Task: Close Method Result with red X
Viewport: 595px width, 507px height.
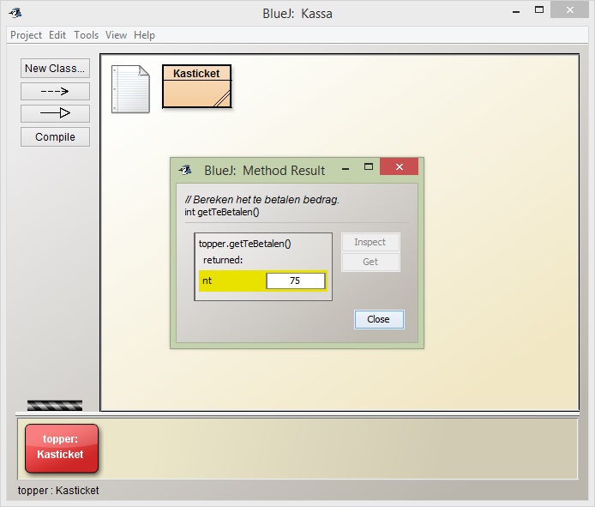Action: [400, 166]
